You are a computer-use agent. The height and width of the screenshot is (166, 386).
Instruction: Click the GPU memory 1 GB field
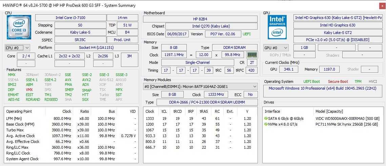(304, 48)
